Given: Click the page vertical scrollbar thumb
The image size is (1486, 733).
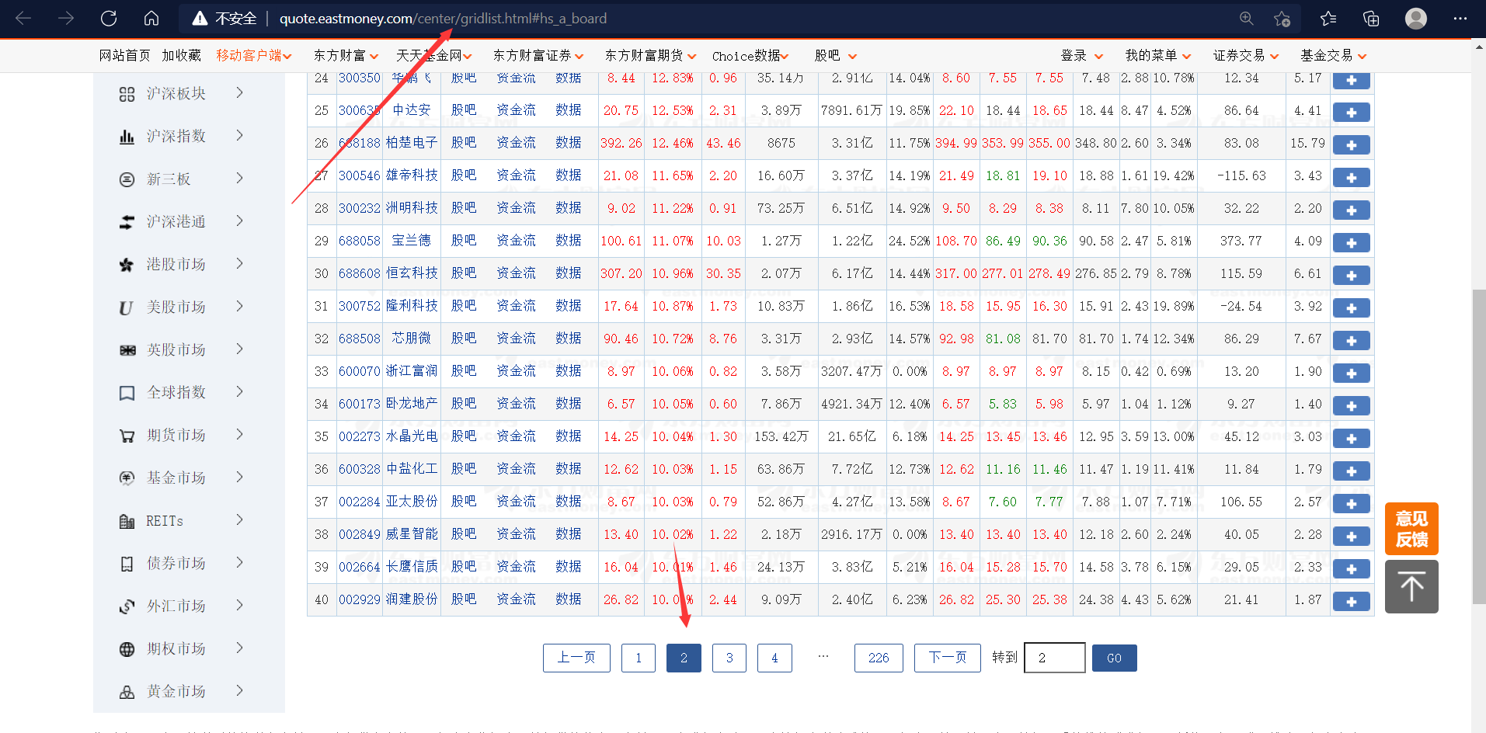Looking at the screenshot, I should [1479, 446].
